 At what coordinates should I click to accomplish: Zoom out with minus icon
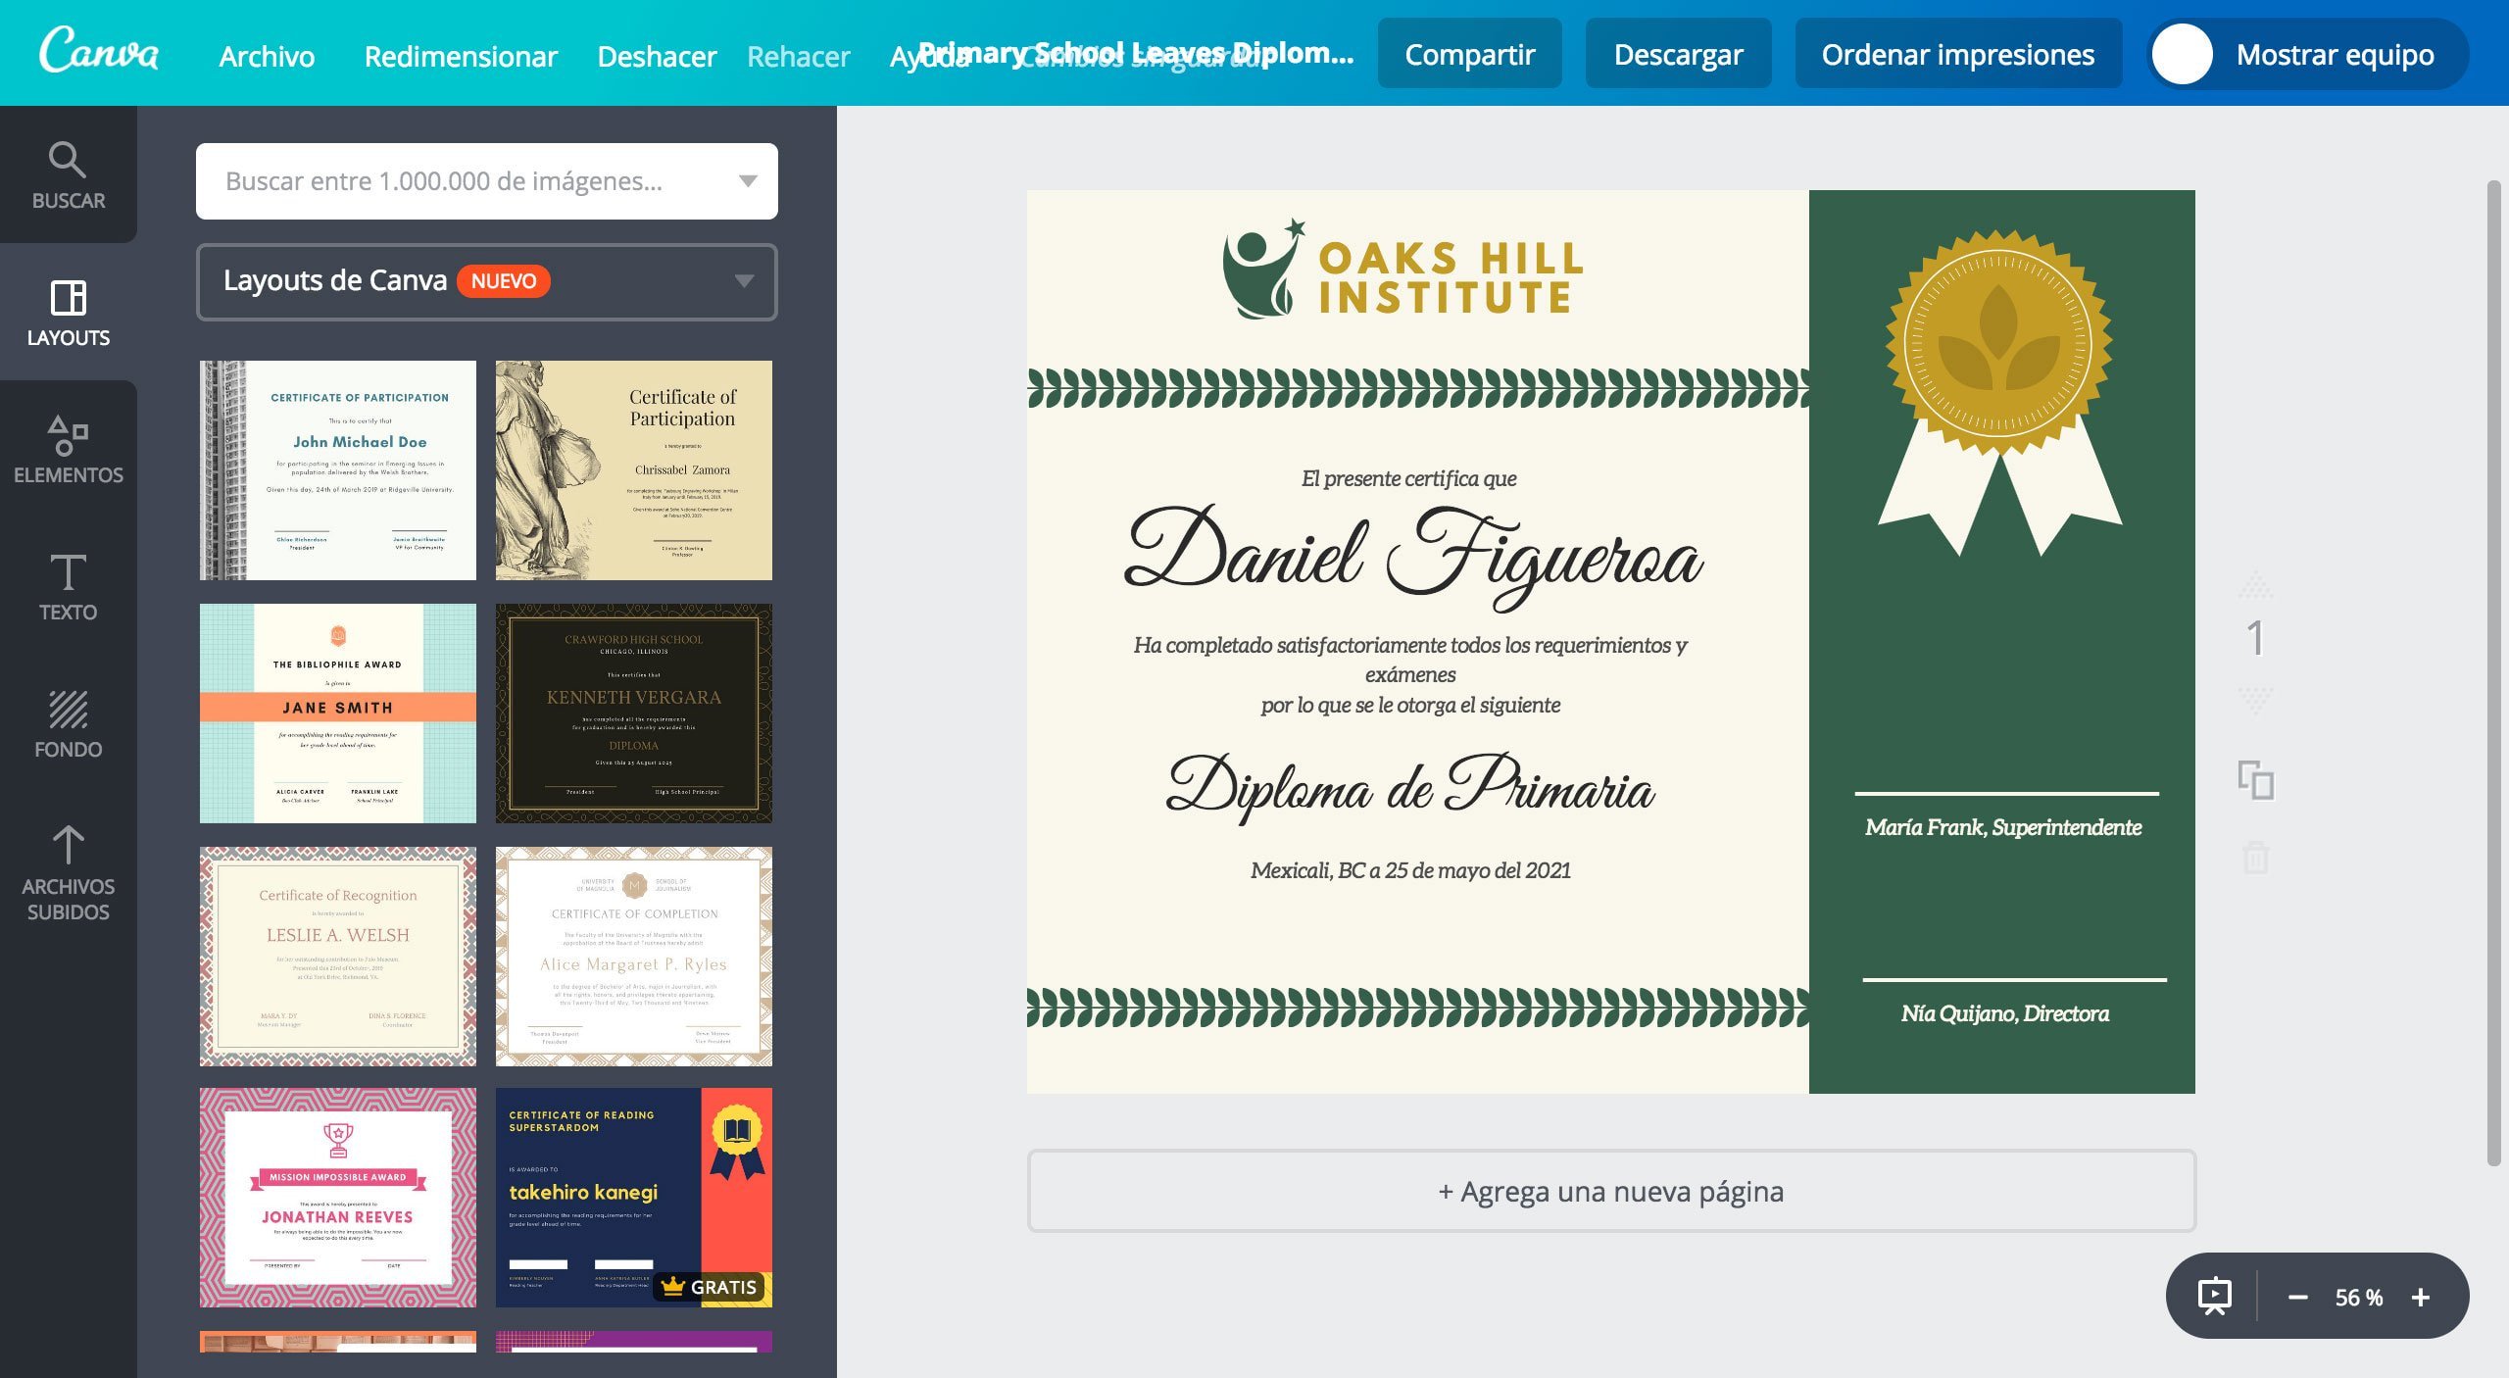[2297, 1297]
